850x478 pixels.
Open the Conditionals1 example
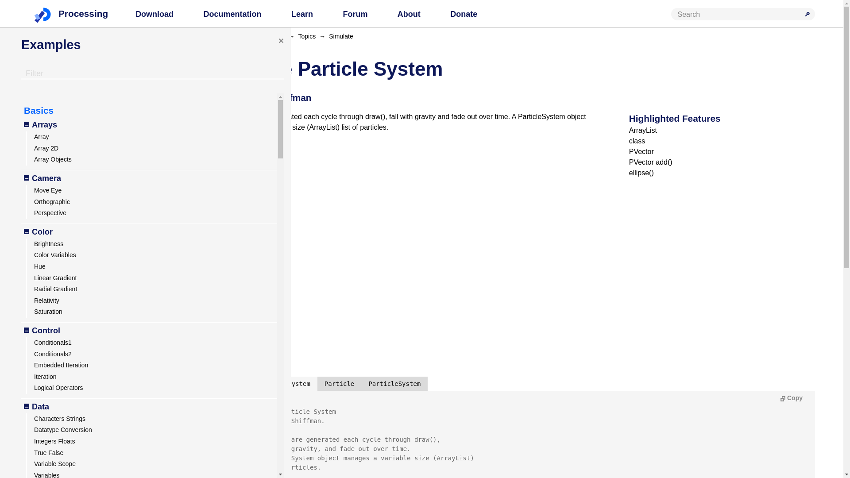53,343
